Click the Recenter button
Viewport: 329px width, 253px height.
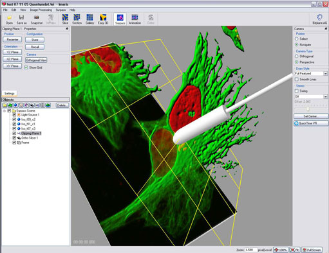click(x=12, y=40)
